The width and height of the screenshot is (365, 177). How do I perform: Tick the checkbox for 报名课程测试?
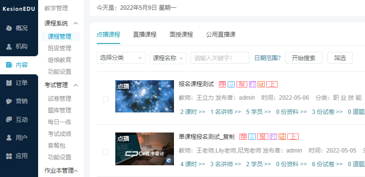click(106, 99)
